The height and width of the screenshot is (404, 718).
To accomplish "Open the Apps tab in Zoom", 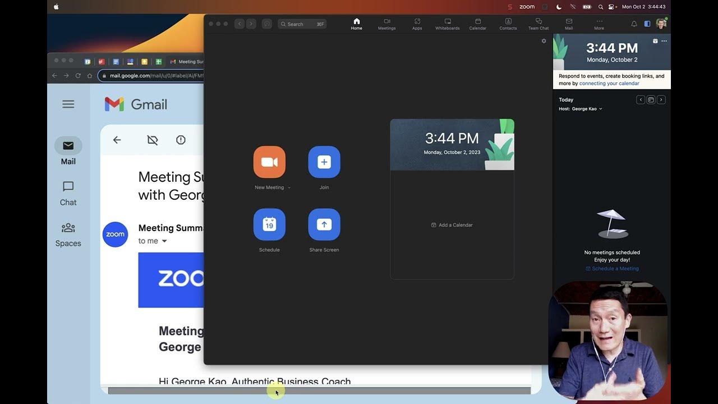I will coord(417,24).
